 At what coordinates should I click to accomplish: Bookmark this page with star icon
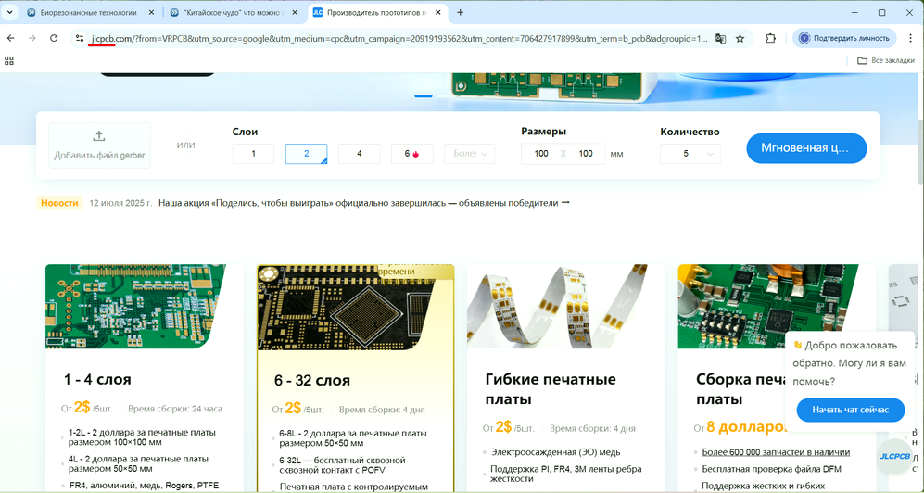click(740, 38)
